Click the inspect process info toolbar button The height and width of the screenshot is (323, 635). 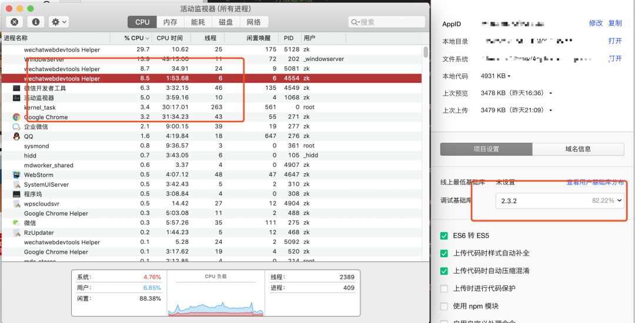click(x=36, y=22)
